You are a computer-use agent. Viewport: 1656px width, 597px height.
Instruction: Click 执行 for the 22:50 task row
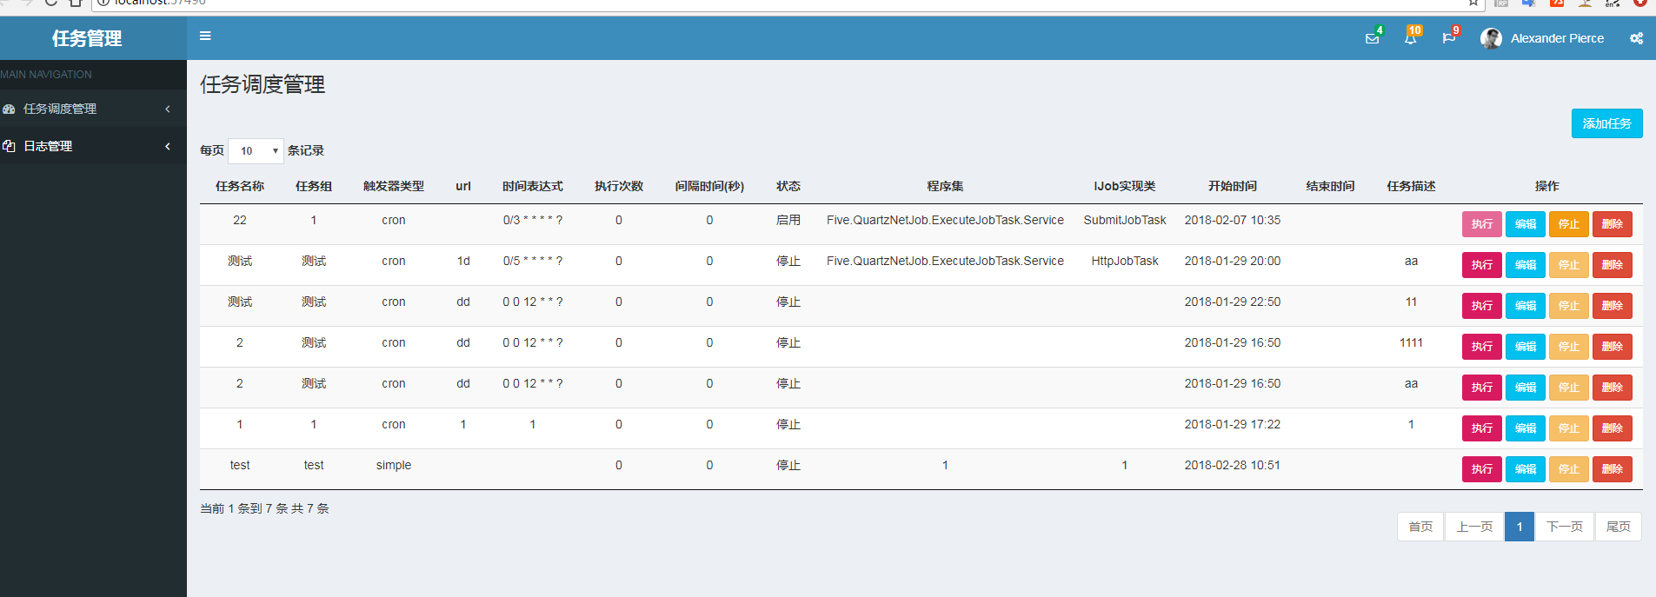click(1481, 306)
